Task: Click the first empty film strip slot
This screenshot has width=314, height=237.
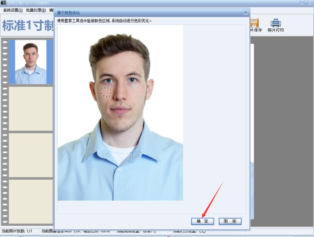Action: [x=31, y=109]
